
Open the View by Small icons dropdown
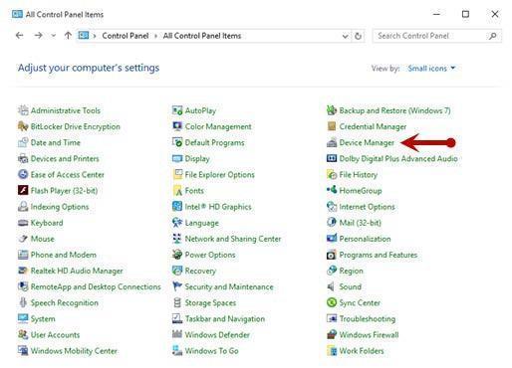click(431, 68)
